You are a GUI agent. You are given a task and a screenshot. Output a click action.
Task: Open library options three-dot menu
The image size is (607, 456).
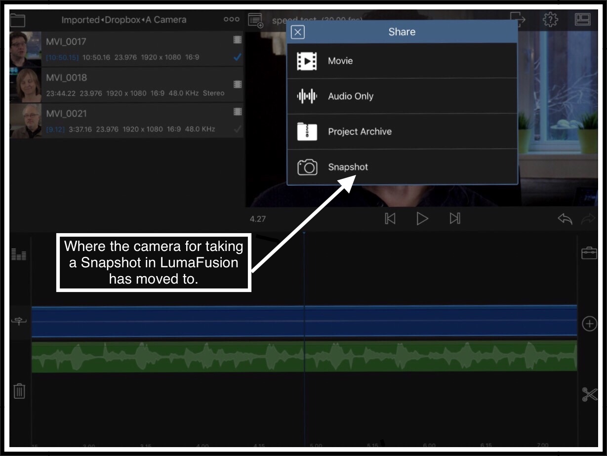click(231, 20)
